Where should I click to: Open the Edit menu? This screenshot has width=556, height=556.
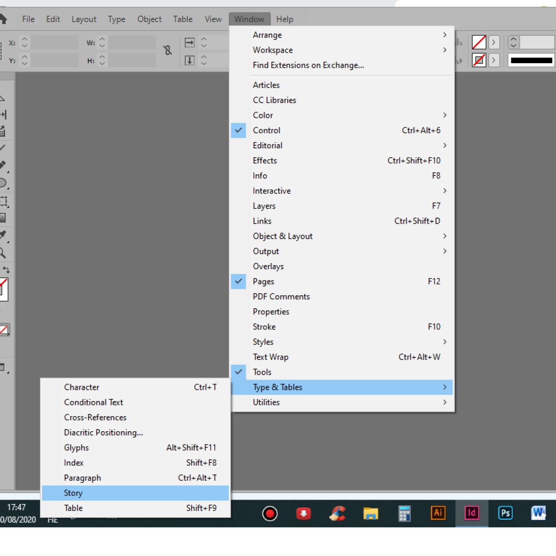(x=53, y=19)
